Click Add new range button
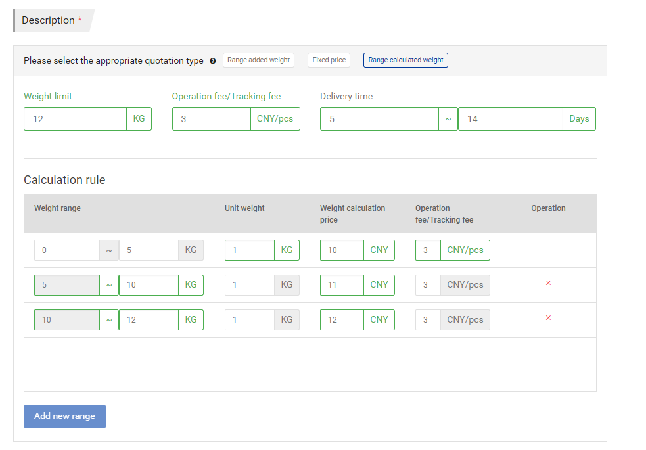The width and height of the screenshot is (646, 450). (x=64, y=416)
